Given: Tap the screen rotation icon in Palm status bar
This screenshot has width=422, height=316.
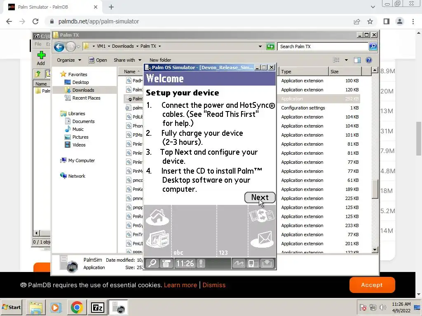Looking at the screenshot, I should click(253, 264).
